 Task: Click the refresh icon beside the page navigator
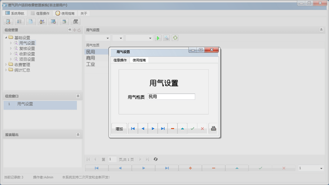coord(156,159)
